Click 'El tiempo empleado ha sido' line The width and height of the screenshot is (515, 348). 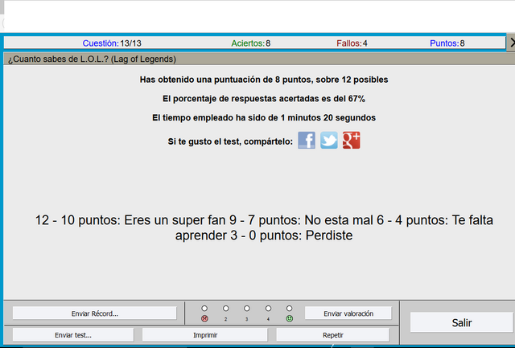click(264, 118)
